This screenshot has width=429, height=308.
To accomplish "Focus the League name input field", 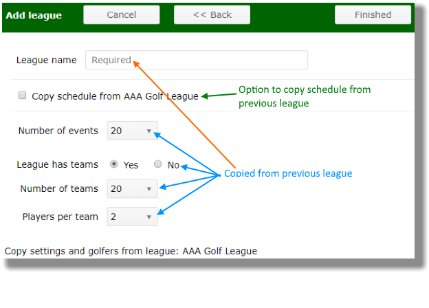I will coord(197,60).
